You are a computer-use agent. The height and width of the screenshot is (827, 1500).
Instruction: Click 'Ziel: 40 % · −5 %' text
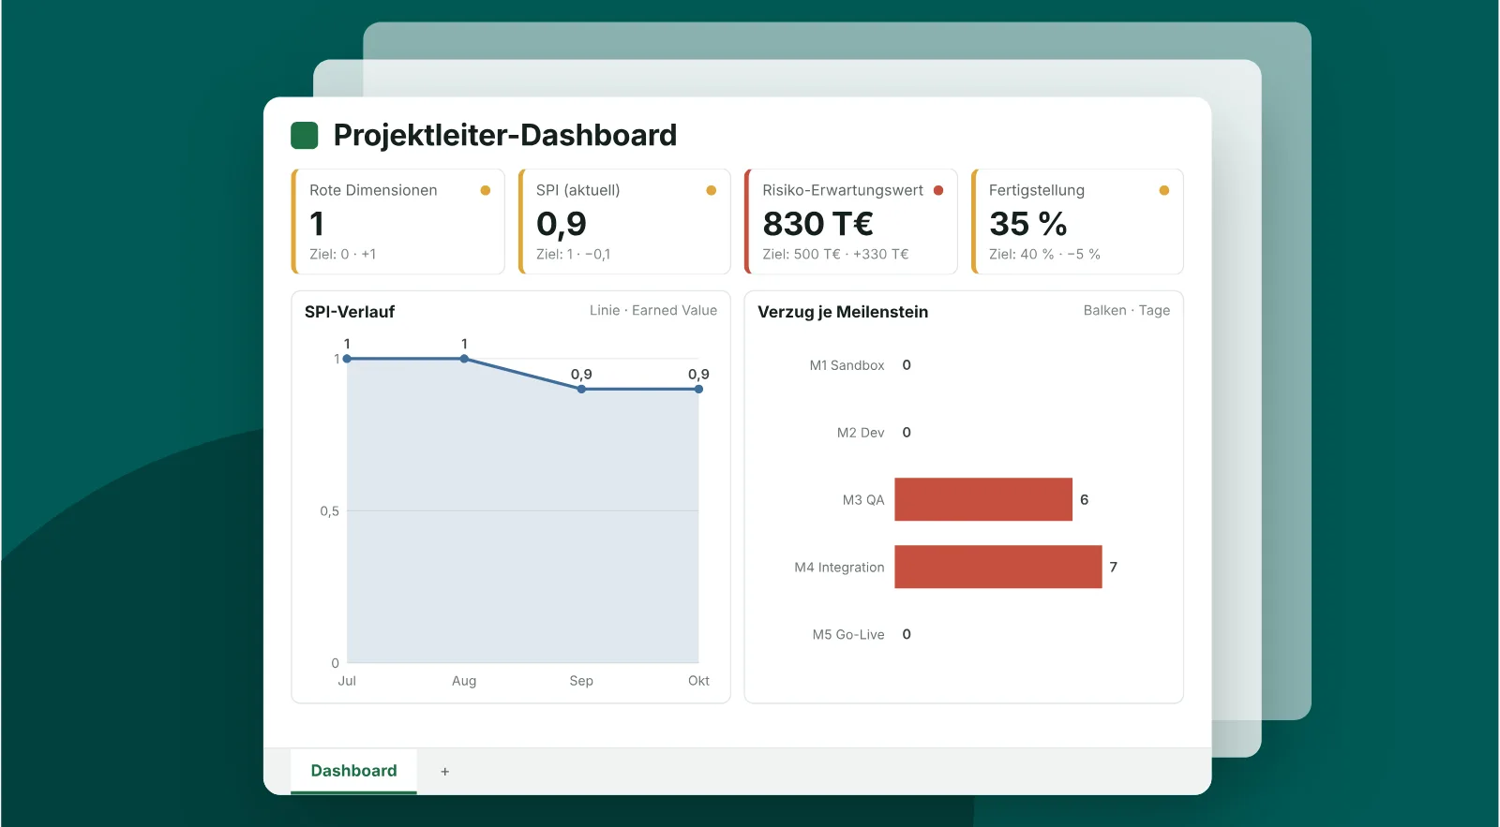tap(1044, 254)
